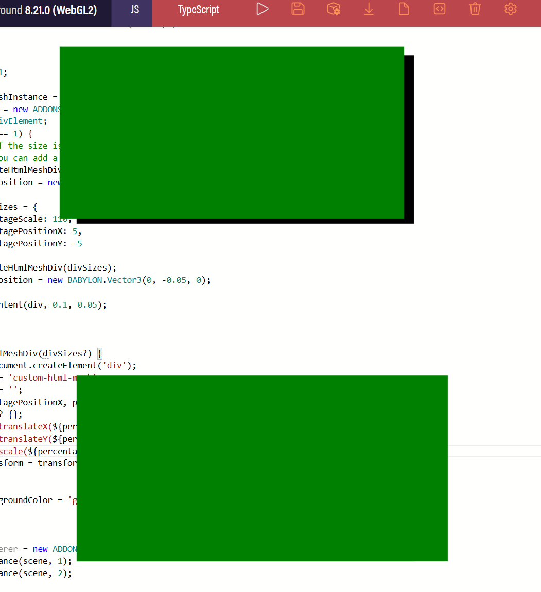Click the lower green HTML mesh rectangle
541x592 pixels.
pyautogui.click(x=262, y=468)
